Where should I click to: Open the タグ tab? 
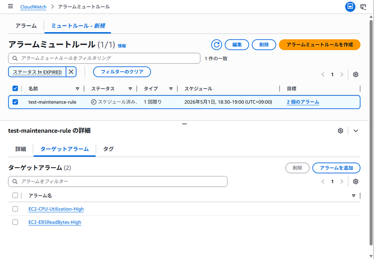pos(108,149)
